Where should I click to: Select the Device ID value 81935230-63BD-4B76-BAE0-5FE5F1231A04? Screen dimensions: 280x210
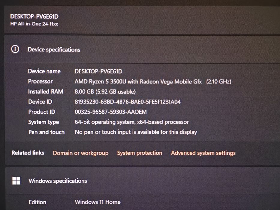(x=128, y=102)
